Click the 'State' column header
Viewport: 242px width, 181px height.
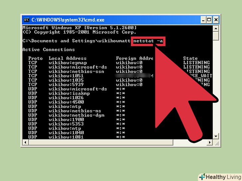coord(190,58)
